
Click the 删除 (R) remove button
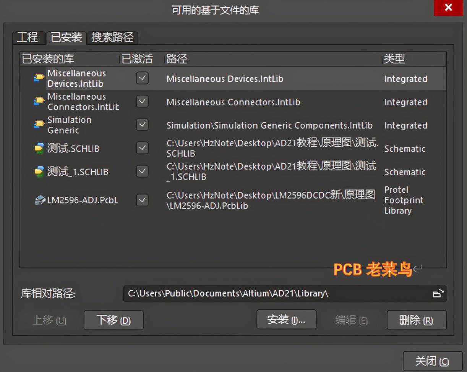pyautogui.click(x=416, y=320)
